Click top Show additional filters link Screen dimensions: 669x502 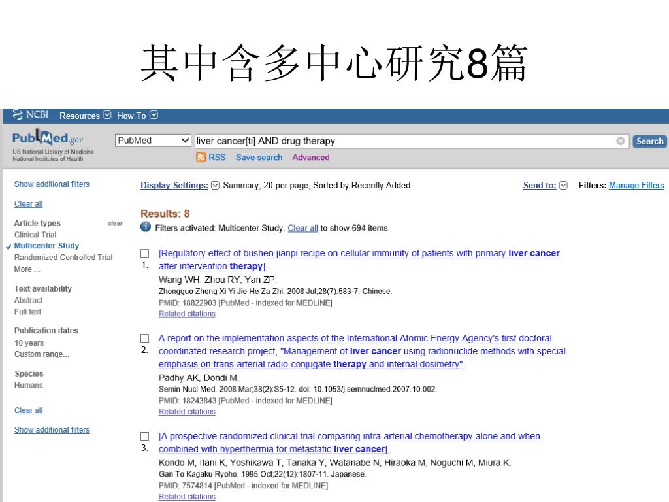point(52,184)
